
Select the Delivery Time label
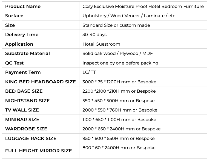pyautogui.click(x=22, y=35)
